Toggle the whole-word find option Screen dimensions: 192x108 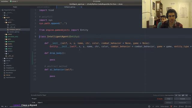click(x=187, y=95)
